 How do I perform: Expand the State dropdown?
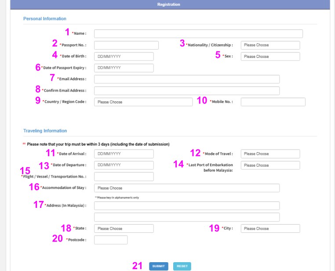pos(124,228)
